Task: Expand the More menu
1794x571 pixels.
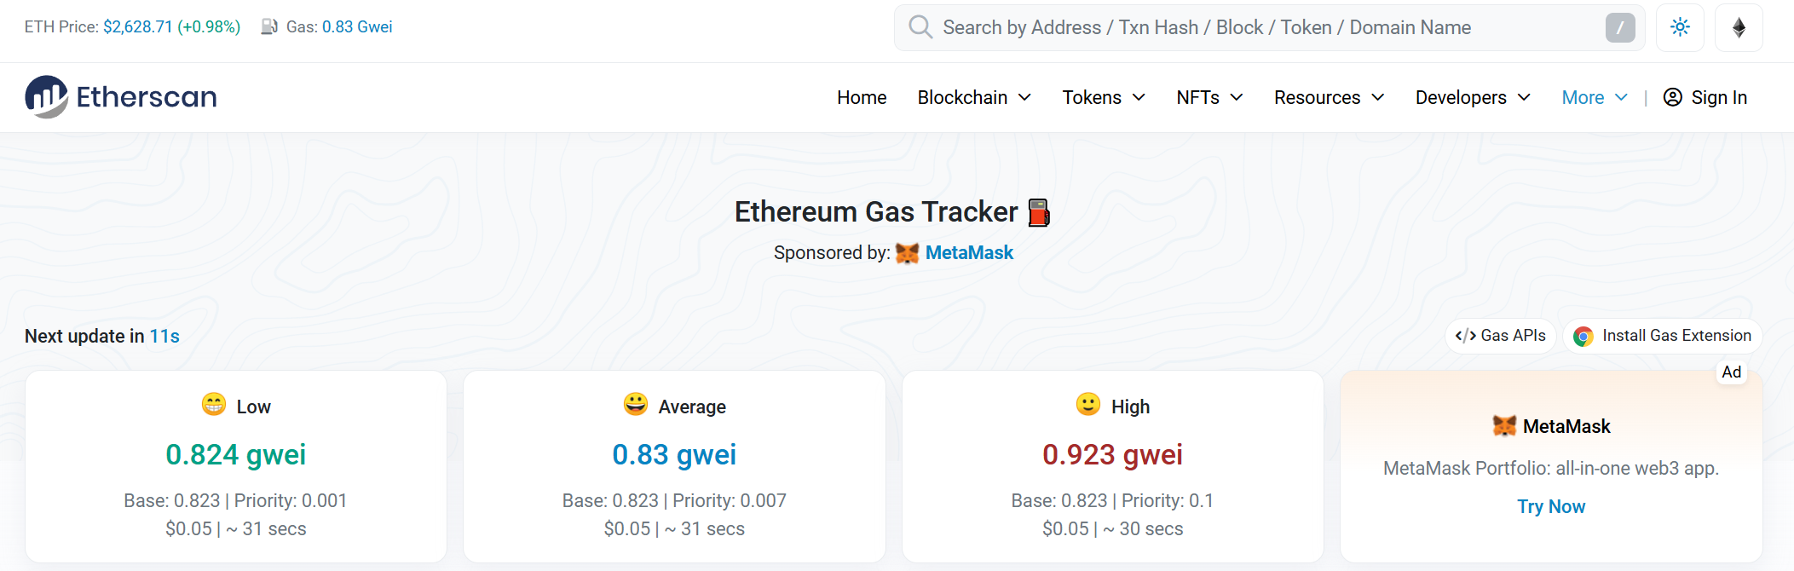Action: pos(1595,97)
